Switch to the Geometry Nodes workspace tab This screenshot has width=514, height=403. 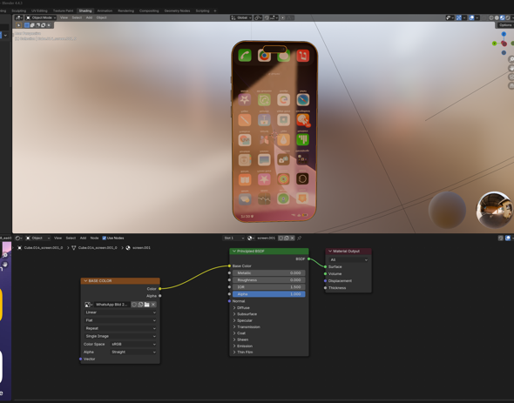pyautogui.click(x=177, y=10)
